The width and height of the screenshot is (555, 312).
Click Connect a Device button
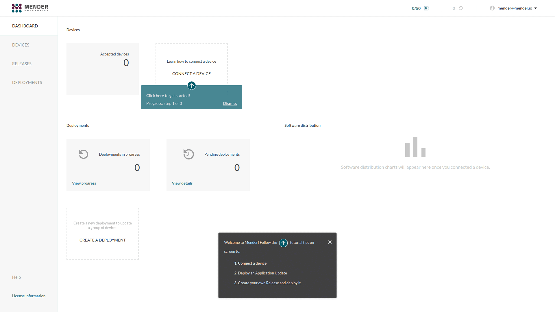tap(191, 74)
